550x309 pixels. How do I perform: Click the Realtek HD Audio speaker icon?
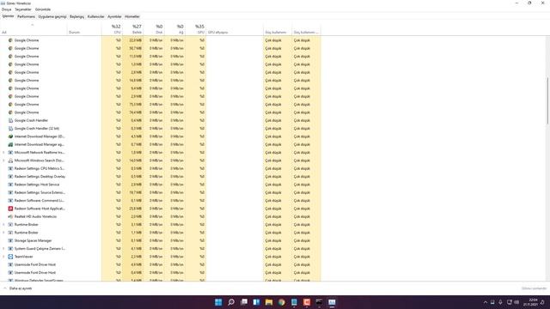point(10,216)
